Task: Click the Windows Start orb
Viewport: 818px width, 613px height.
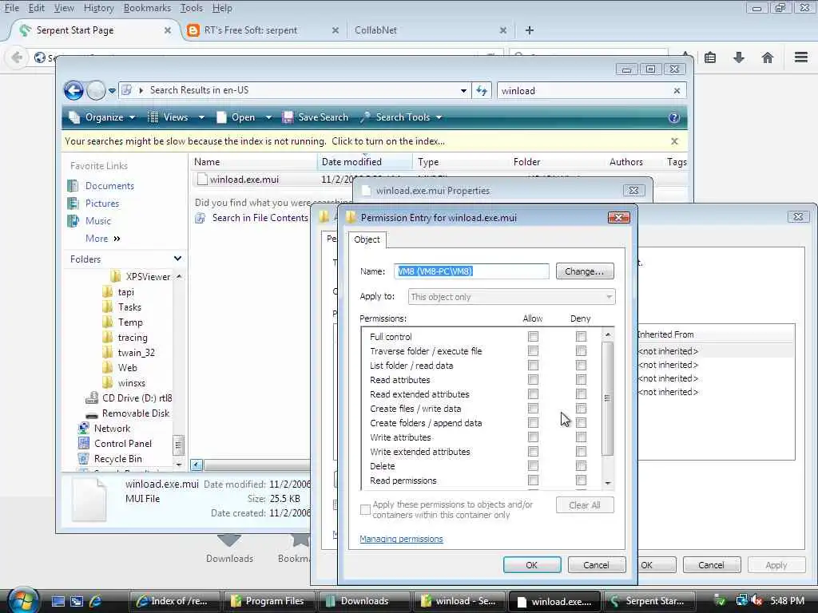Action: pos(23,600)
